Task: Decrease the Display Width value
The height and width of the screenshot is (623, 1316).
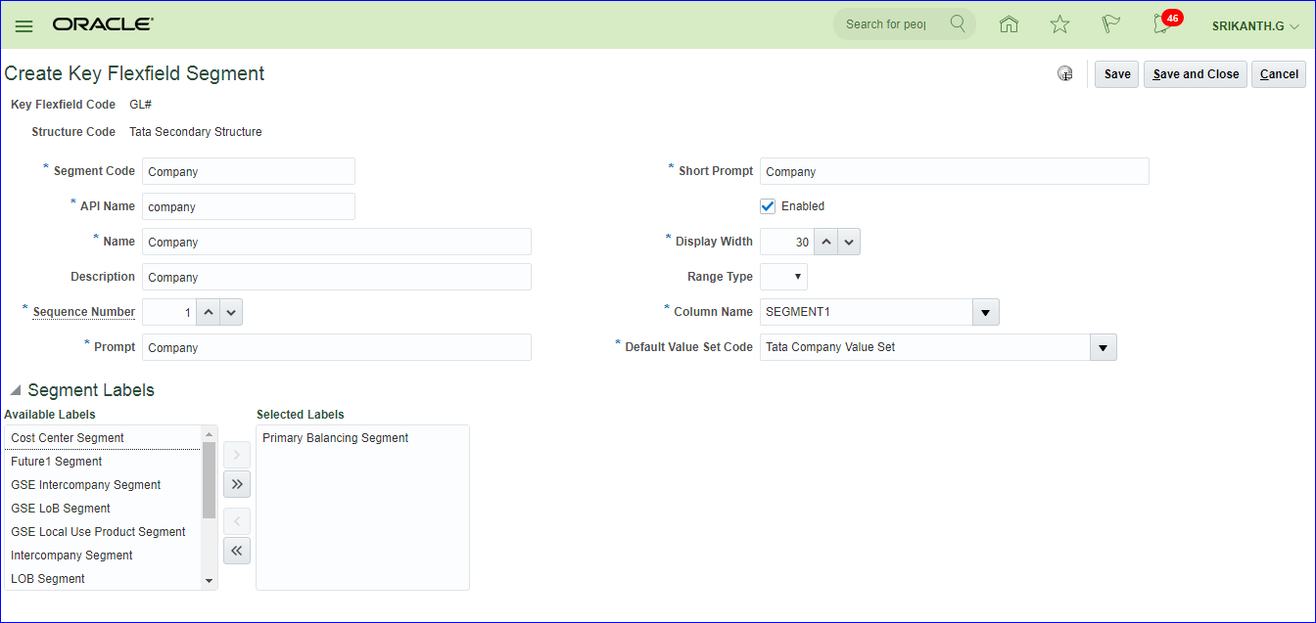Action: point(849,242)
